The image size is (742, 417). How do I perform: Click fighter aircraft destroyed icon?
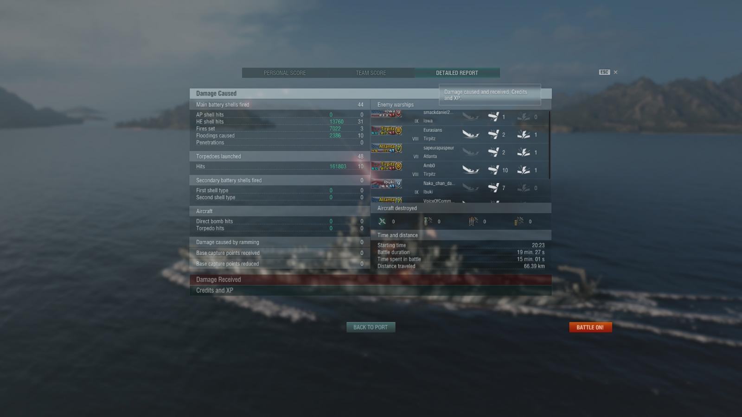(x=382, y=221)
